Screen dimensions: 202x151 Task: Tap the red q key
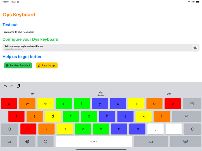(x=9, y=104)
